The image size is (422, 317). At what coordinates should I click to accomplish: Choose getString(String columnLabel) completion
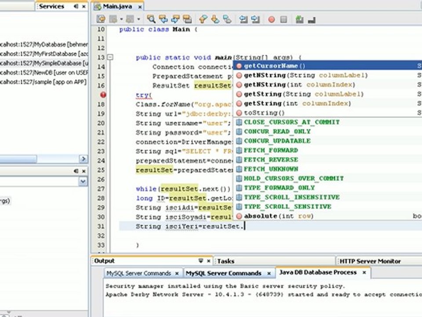tap(327, 94)
